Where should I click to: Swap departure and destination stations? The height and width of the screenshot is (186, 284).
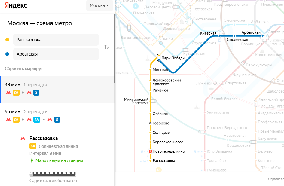107,47
